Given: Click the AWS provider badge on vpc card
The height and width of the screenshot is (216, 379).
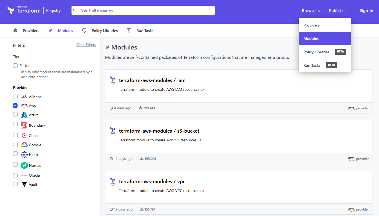Looking at the screenshot, I should (358, 209).
